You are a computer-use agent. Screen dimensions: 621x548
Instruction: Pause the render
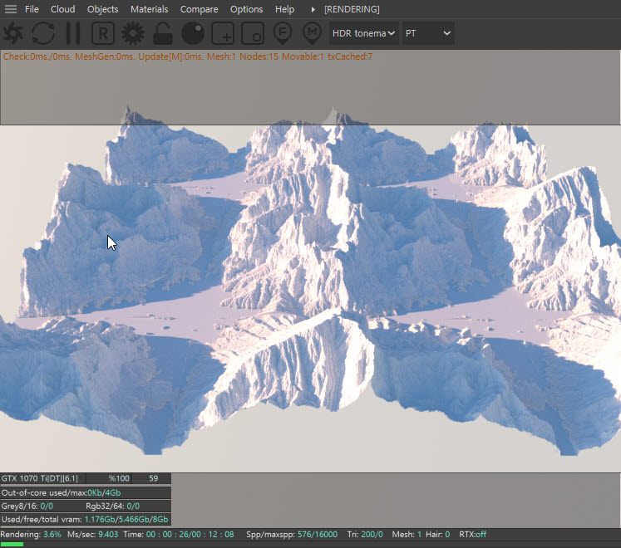[x=73, y=33]
